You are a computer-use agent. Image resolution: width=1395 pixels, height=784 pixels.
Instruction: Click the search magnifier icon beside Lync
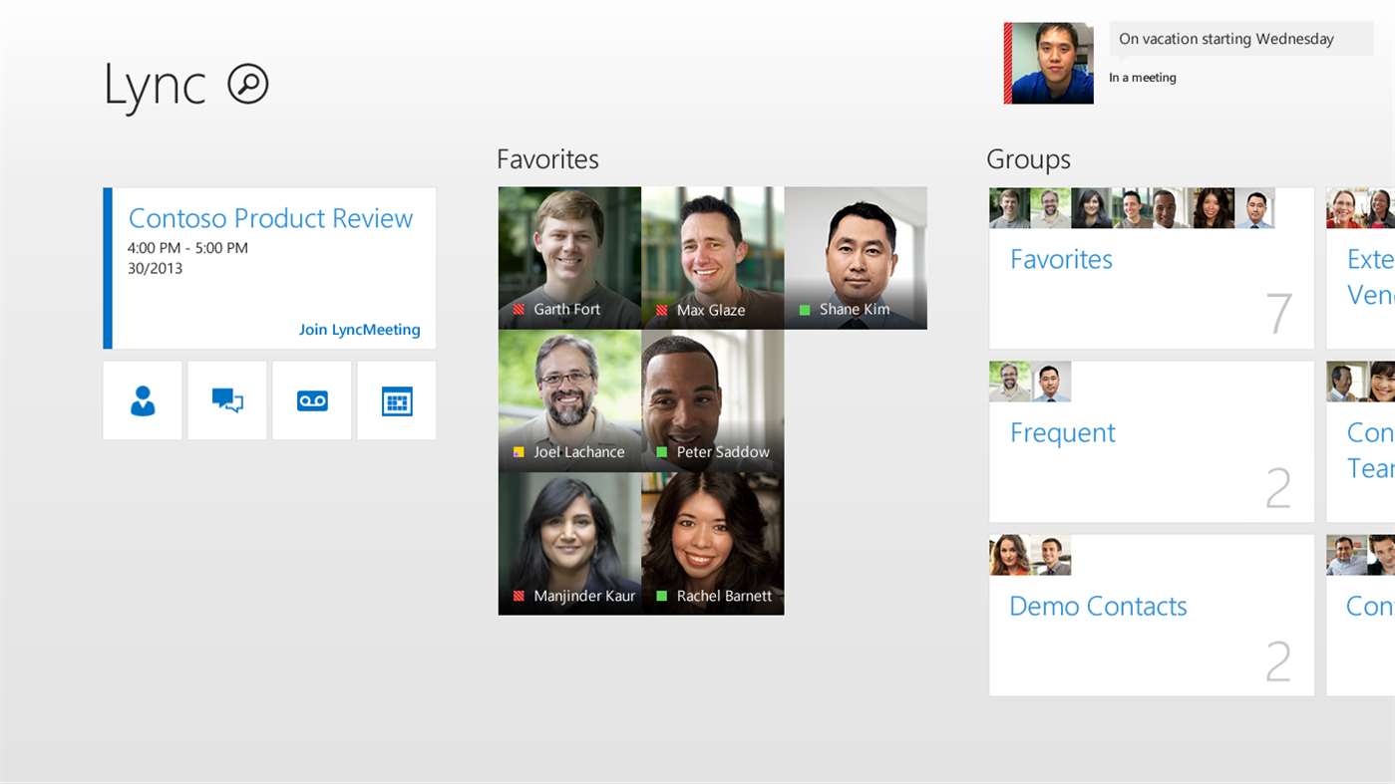click(x=248, y=84)
